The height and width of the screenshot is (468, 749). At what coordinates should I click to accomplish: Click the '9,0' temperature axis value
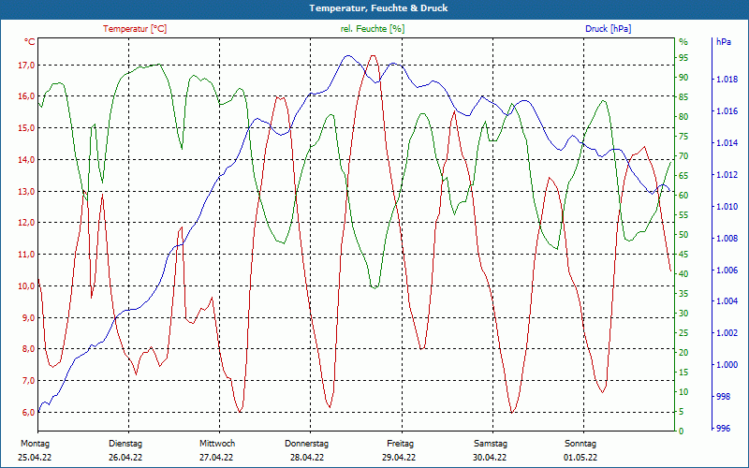(28, 317)
